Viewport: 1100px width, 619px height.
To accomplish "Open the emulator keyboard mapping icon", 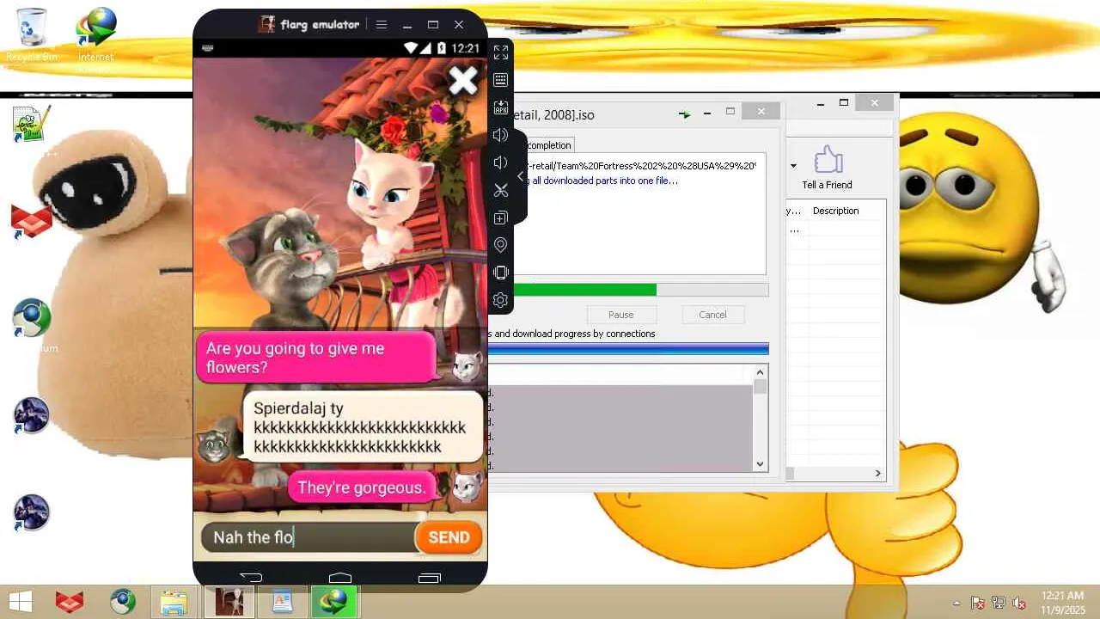I will 501,80.
